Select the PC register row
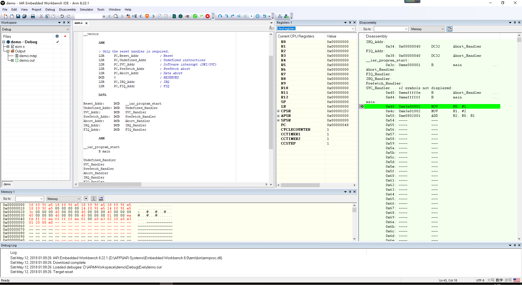The width and height of the screenshot is (522, 285). coord(316,125)
